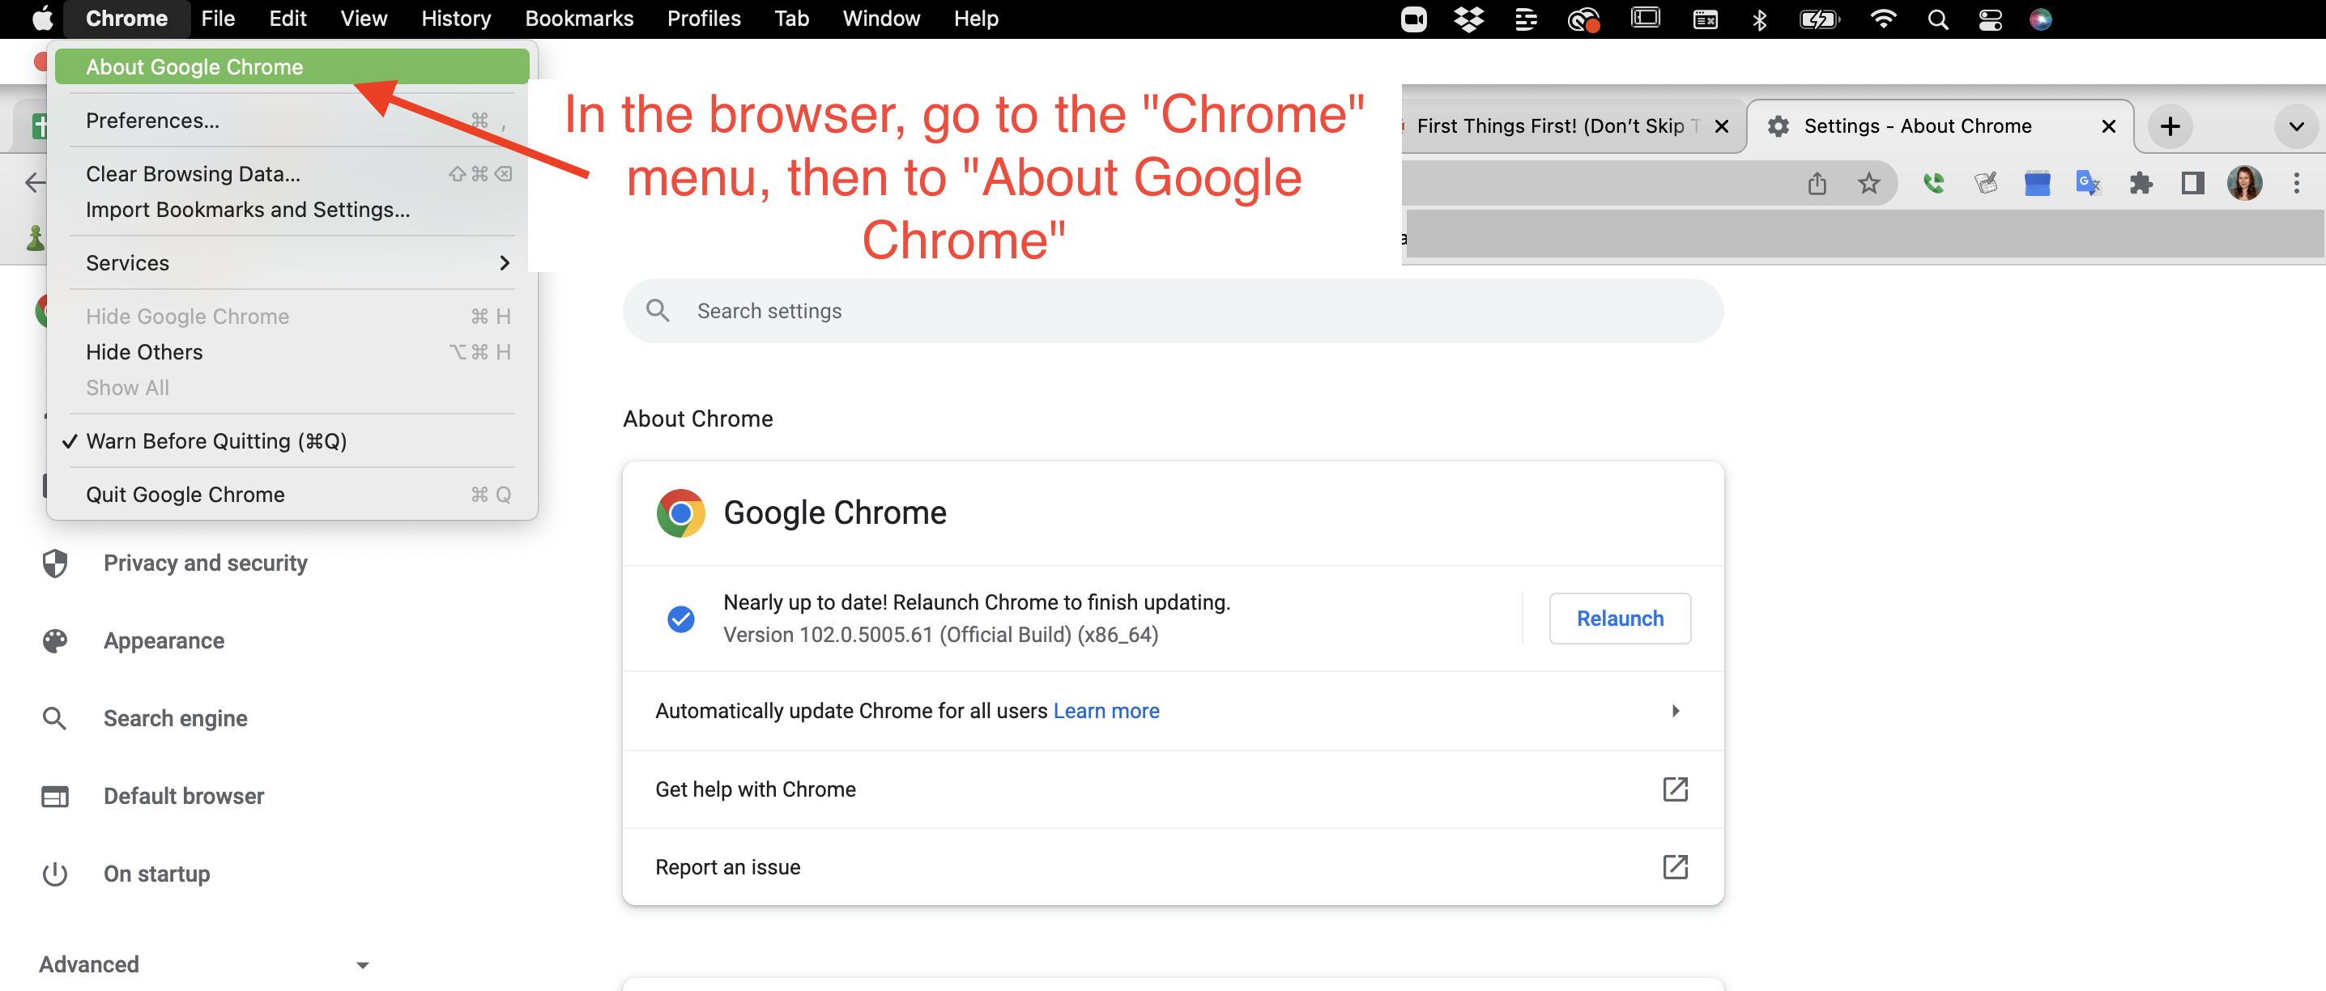Open the Chrome menu in menu bar

pyautogui.click(x=126, y=18)
